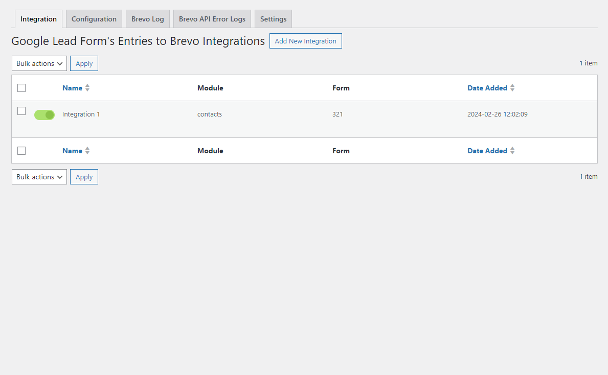Click the bottom Apply button
The image size is (608, 375).
click(x=84, y=177)
